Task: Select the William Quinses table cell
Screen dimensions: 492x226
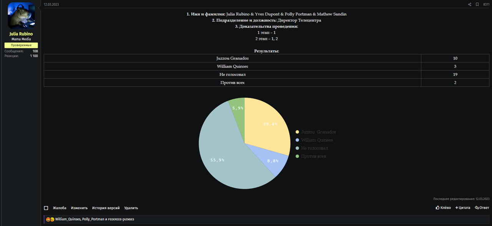Action: coord(233,66)
